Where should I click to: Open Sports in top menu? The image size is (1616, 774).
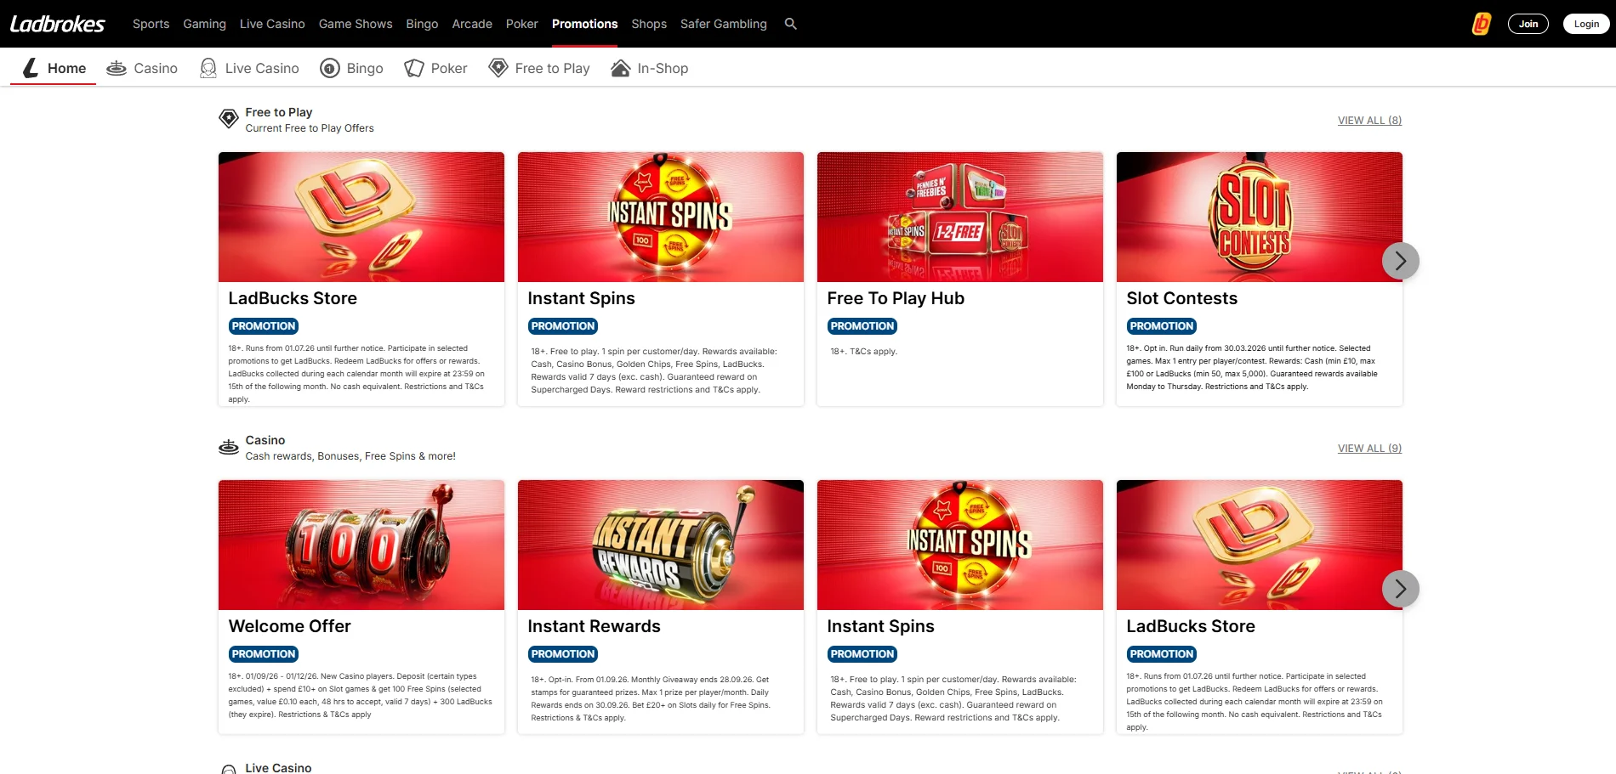151,24
